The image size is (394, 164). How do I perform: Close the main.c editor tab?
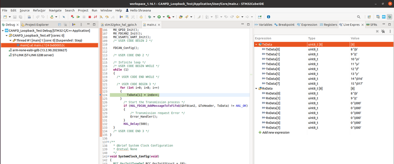pos(159,25)
